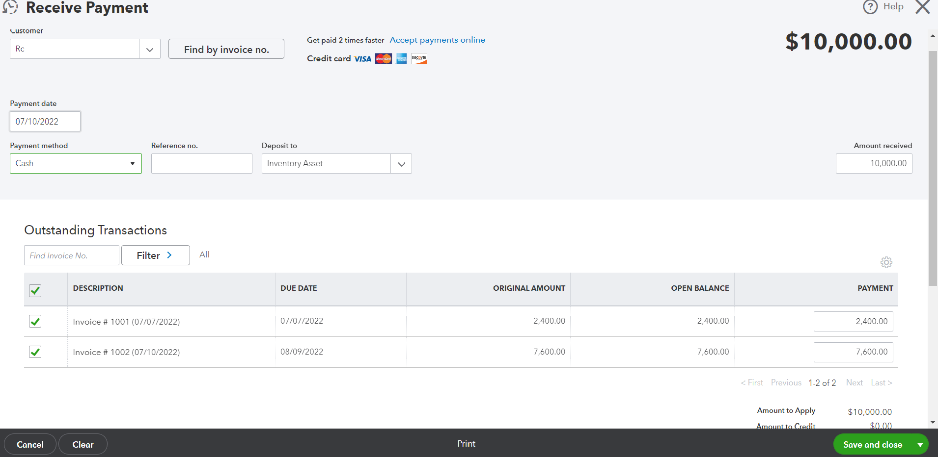Image resolution: width=938 pixels, height=457 pixels.
Task: Go to Last page link
Action: click(x=882, y=383)
